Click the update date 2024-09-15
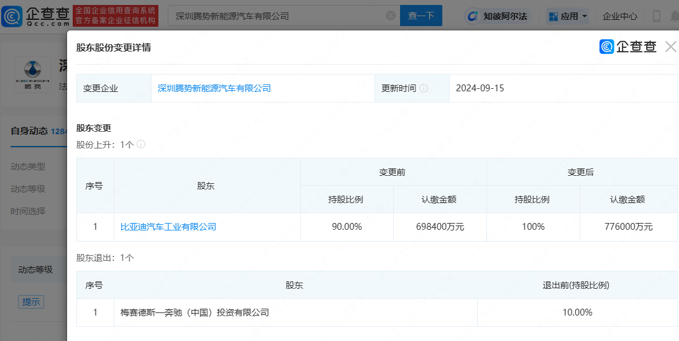This screenshot has width=679, height=341. pos(480,88)
